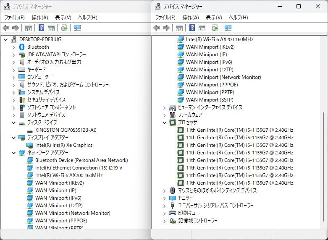
Task: Click Forward arrow in right Device Manager toolbar
Action: (166, 28)
